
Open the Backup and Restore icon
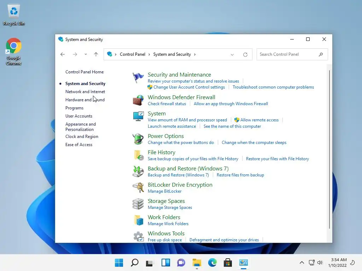click(138, 171)
